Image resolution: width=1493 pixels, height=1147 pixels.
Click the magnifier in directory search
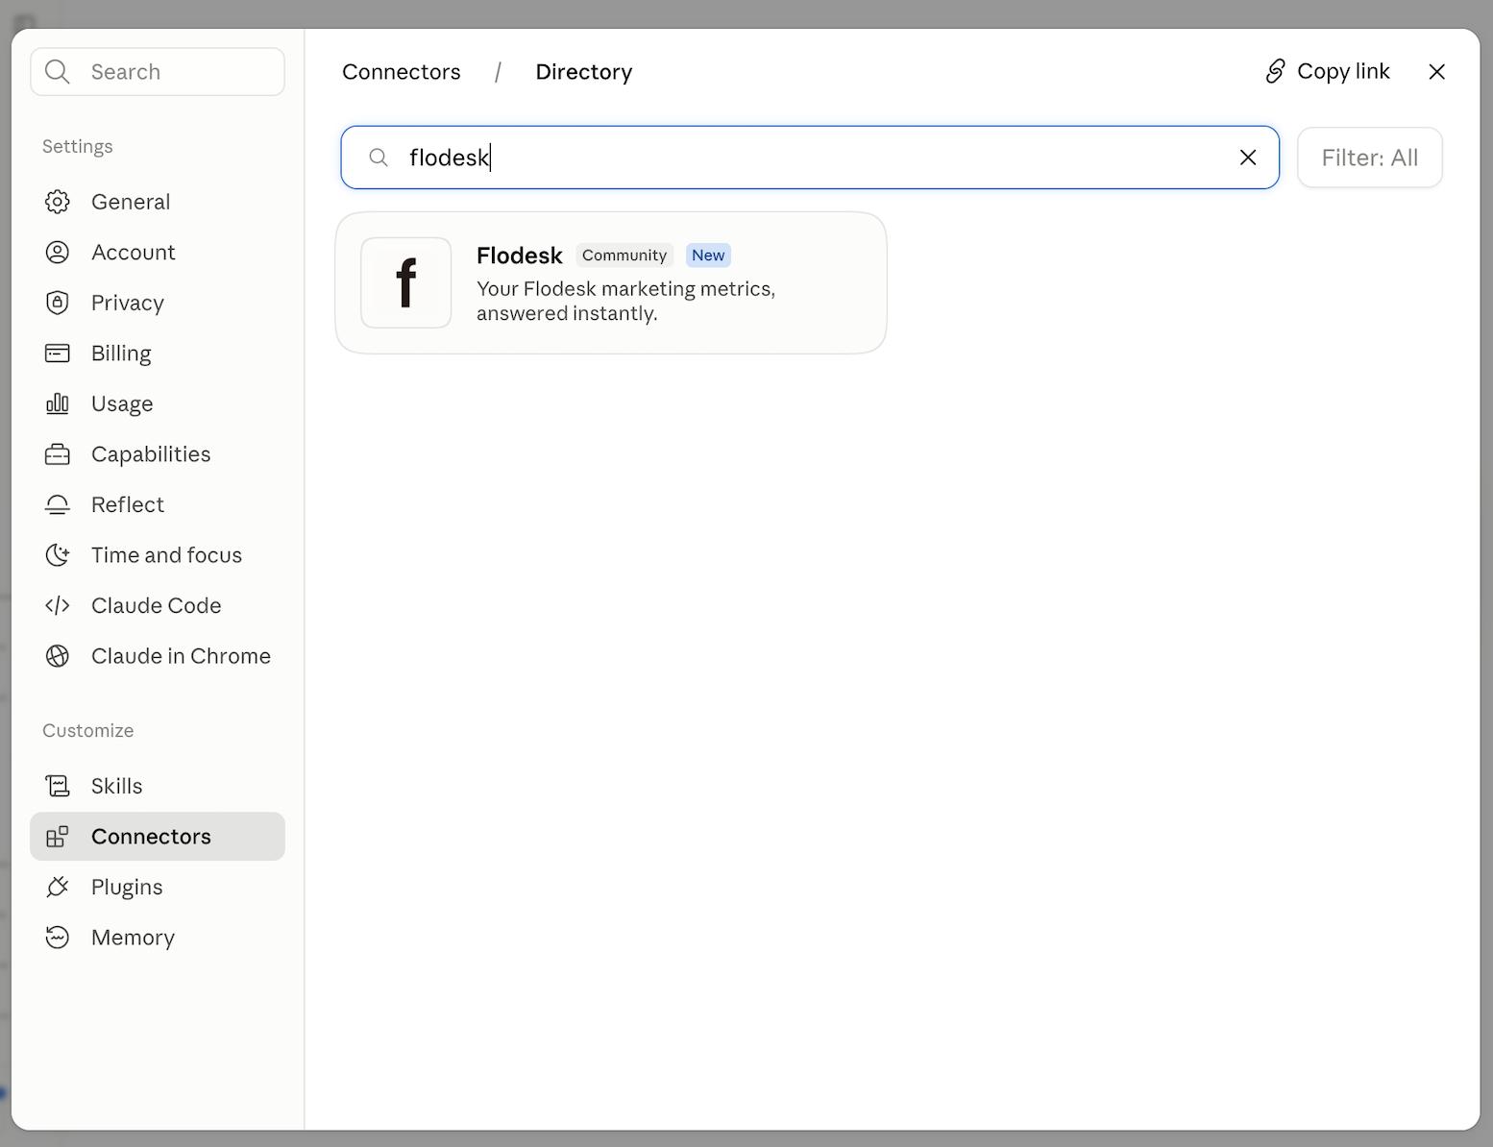click(x=379, y=158)
